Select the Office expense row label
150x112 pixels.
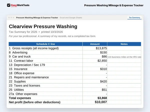[21, 73]
